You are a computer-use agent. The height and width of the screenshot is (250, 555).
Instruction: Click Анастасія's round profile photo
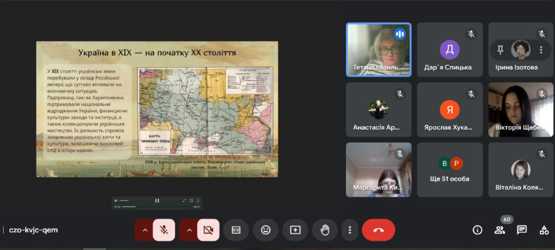[379, 110]
